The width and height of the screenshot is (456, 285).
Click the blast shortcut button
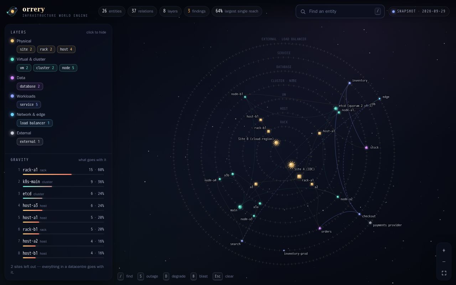(x=199, y=276)
